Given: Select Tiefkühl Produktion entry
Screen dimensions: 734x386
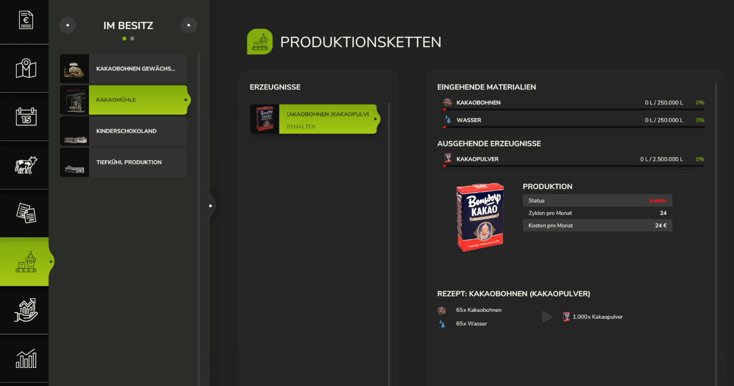Looking at the screenshot, I should point(124,162).
